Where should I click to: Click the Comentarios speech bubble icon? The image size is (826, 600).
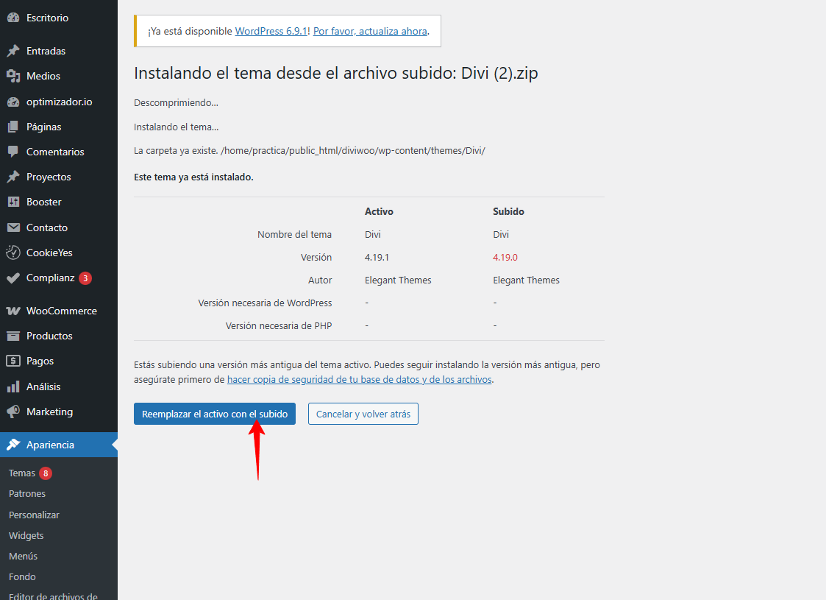[13, 152]
